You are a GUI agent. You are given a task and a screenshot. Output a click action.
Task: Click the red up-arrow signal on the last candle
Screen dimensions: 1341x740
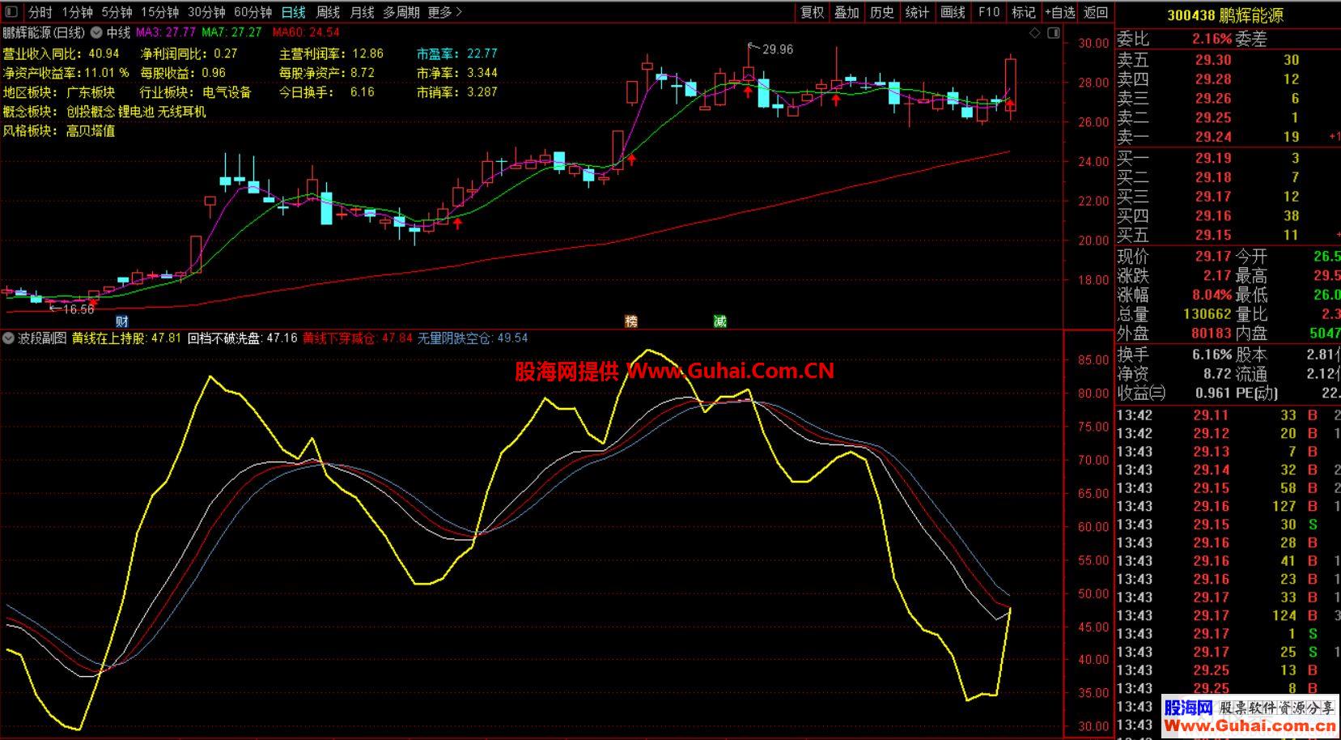(x=1010, y=104)
